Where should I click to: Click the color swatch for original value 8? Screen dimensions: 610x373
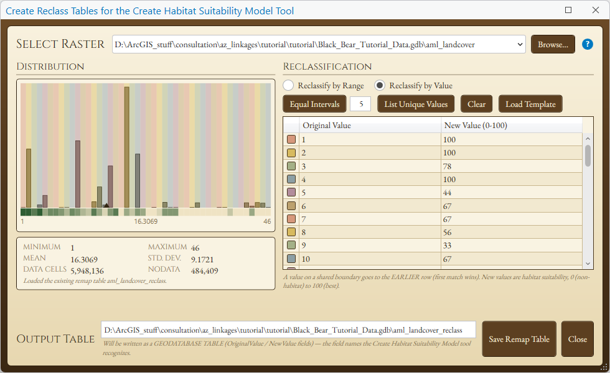pos(291,233)
